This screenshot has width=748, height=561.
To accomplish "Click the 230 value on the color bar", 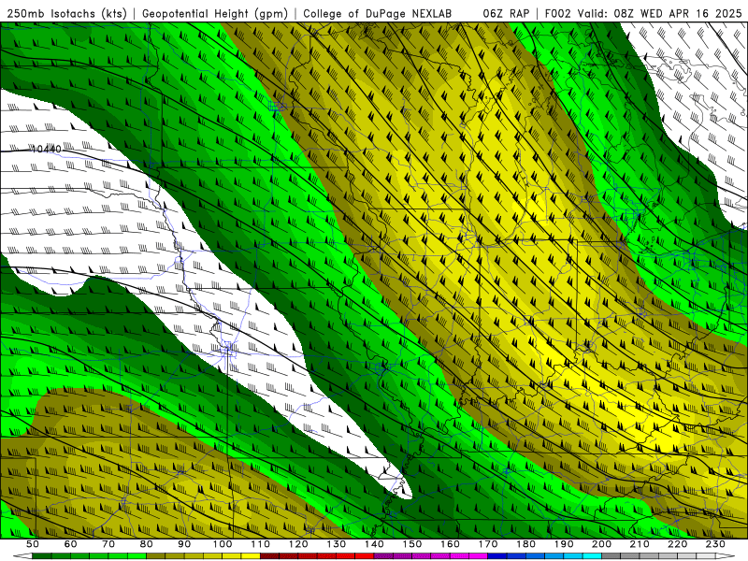I will (x=715, y=544).
